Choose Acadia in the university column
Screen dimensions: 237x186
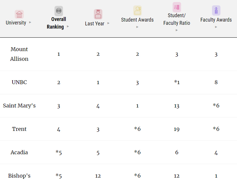point(19,153)
